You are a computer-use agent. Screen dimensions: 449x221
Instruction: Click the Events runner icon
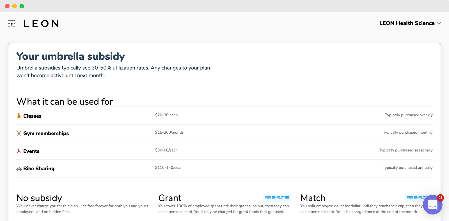[x=19, y=151]
